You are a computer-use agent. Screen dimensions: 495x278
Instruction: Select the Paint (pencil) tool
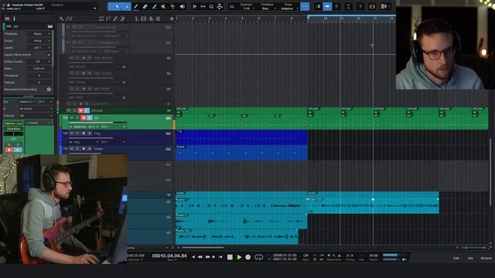[x=136, y=7]
